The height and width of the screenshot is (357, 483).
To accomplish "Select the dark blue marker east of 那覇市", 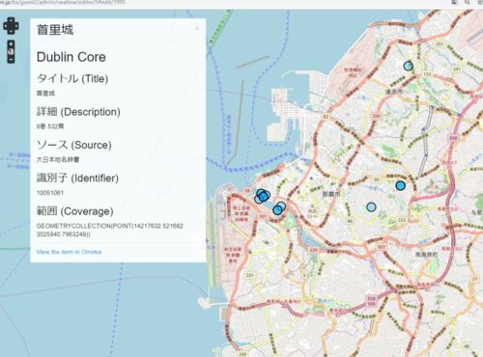I will (401, 185).
